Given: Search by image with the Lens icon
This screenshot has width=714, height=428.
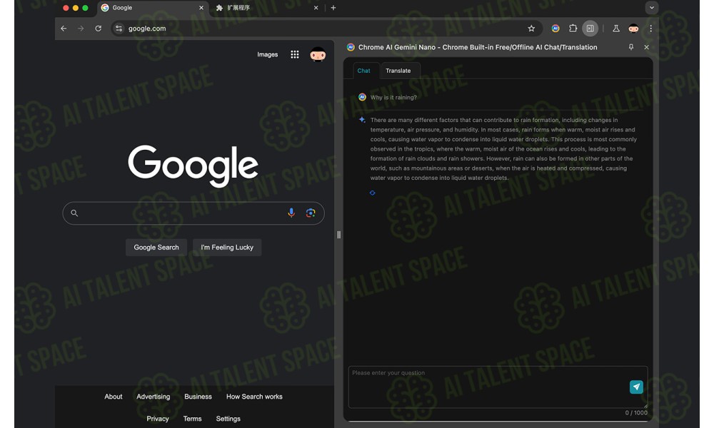Looking at the screenshot, I should (311, 213).
